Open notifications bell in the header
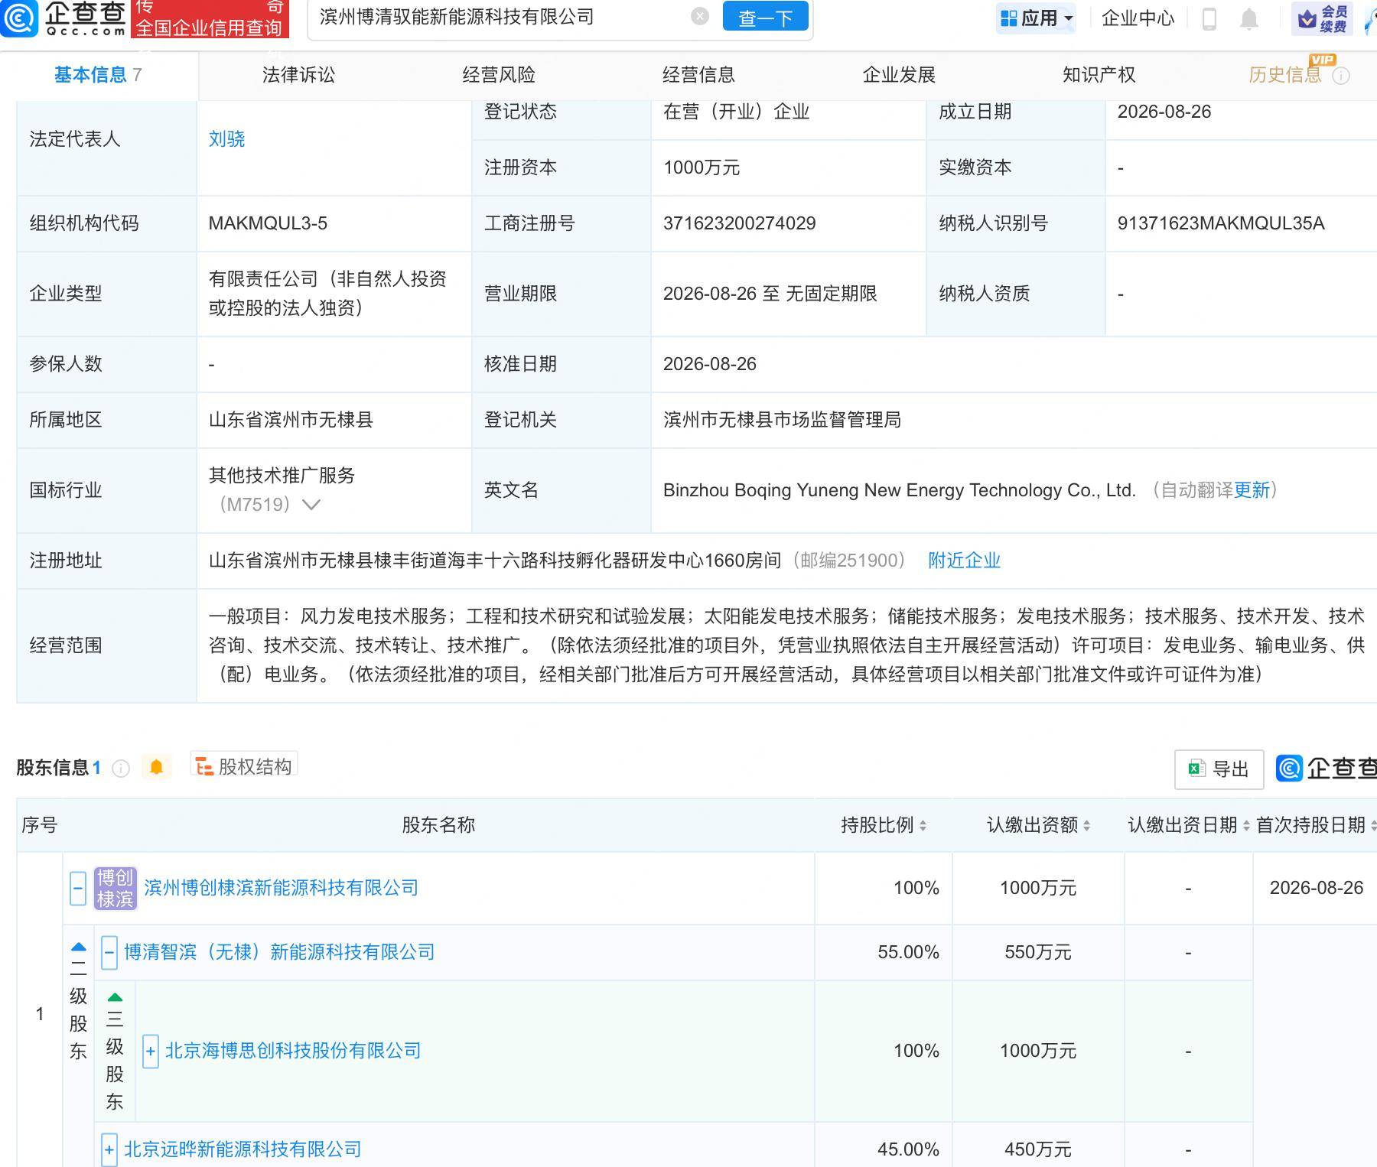1377x1167 pixels. click(1249, 18)
